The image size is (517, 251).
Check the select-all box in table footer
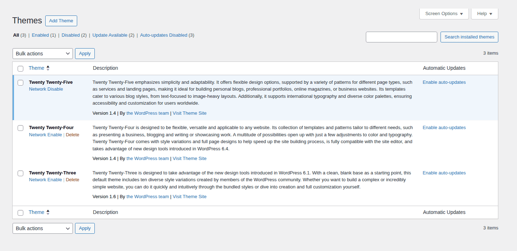[20, 213]
